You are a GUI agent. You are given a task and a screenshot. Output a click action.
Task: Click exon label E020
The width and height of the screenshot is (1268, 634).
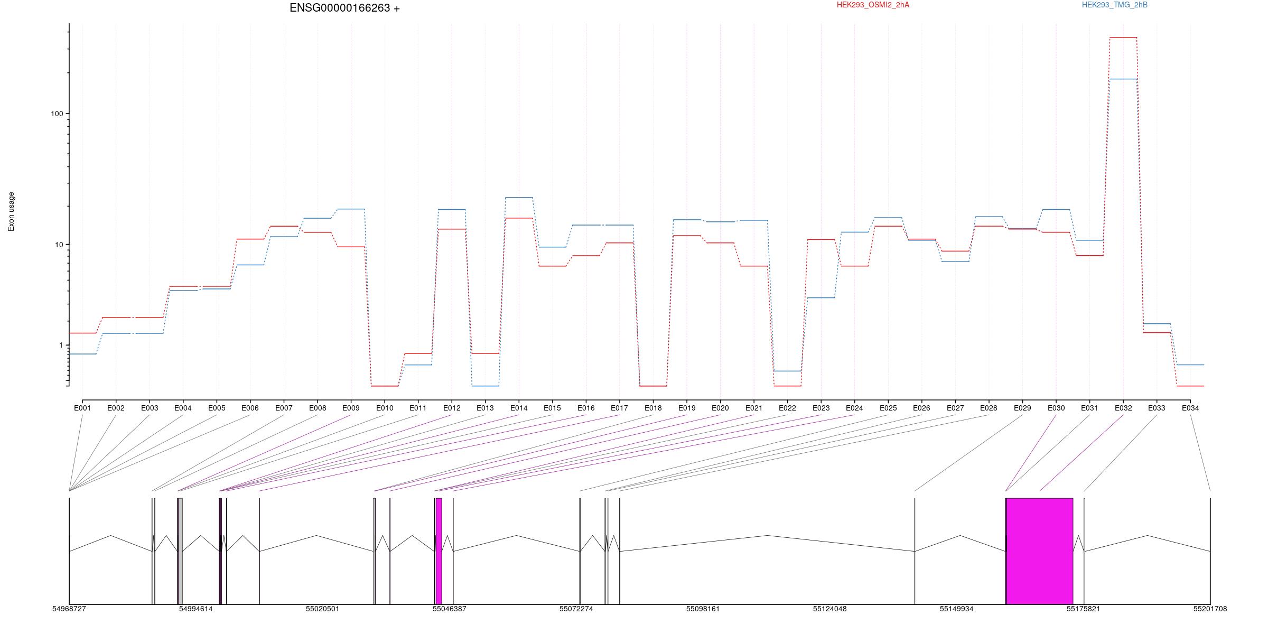coord(720,408)
